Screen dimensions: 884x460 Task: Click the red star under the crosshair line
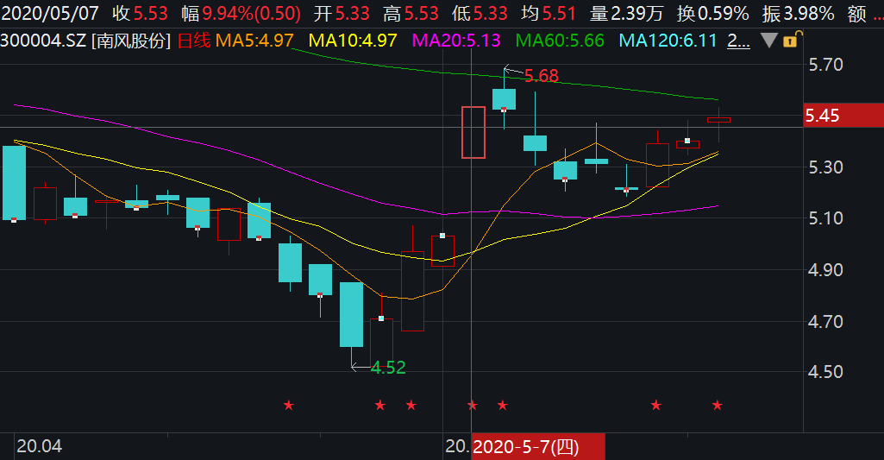point(473,405)
